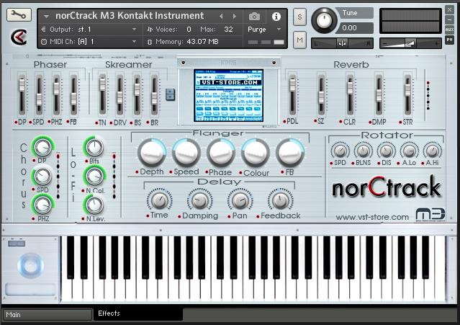The height and width of the screenshot is (325, 460).
Task: Open instrument edit mode with wrench icon
Action: 19,16
